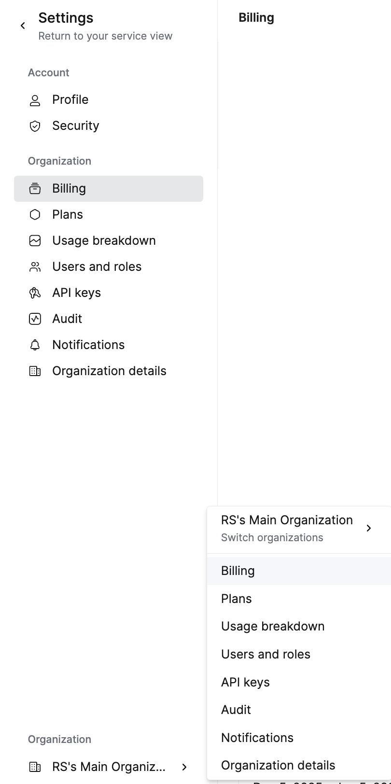Click the Users and roles people icon
The width and height of the screenshot is (391, 784).
35,267
